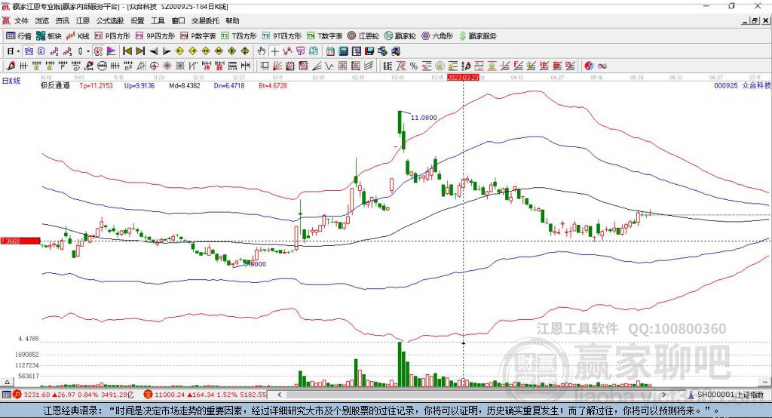
Task: Click the red 7.3668 price label
Action: (x=20, y=241)
